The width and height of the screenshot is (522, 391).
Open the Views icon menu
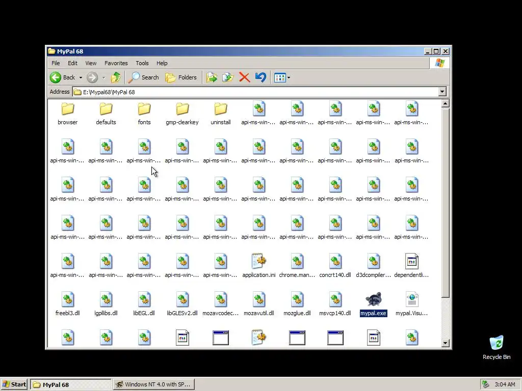click(x=282, y=77)
